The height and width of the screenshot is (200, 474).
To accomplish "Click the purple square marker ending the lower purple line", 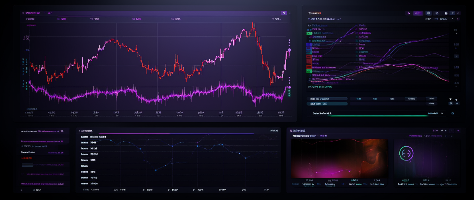I will (x=289, y=88).
